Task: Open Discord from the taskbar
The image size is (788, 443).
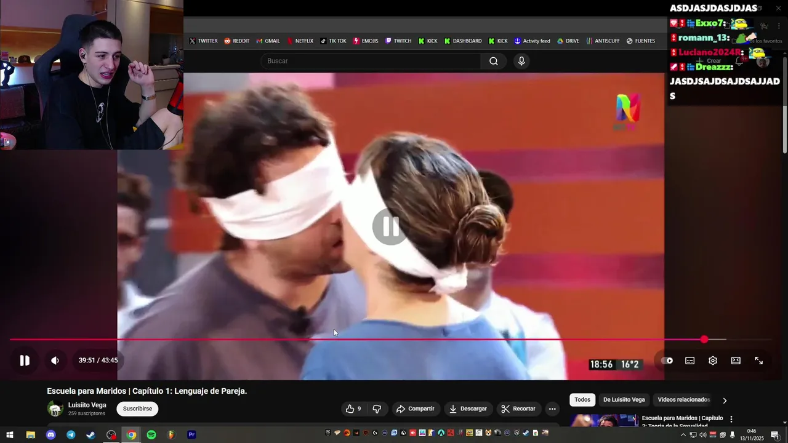Action: click(x=50, y=435)
